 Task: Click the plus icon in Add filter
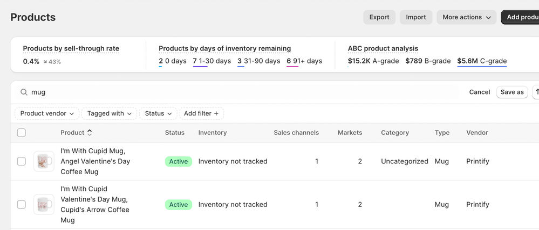[x=216, y=113]
